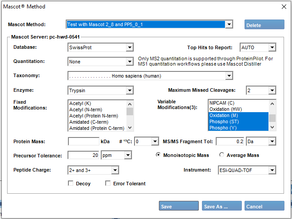This screenshot has height=219, width=292.
Task: Open the Mascot Method dropdown
Action: [229, 24]
